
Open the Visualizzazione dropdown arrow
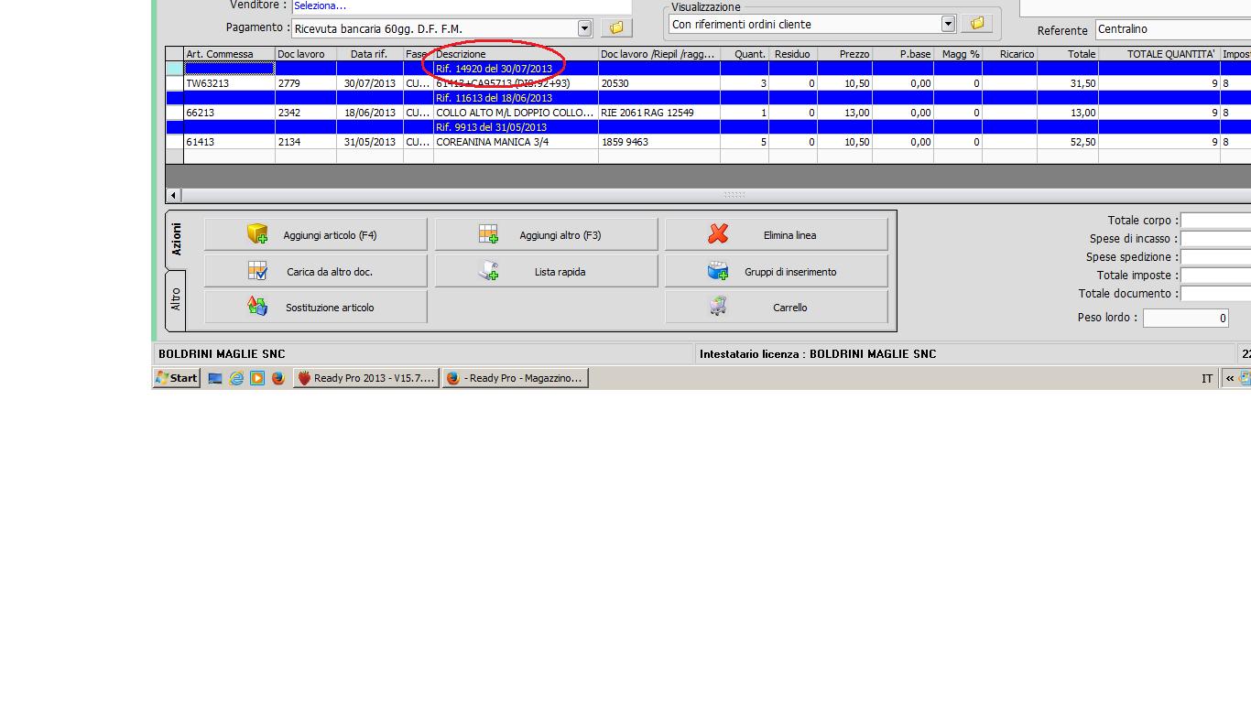point(948,24)
